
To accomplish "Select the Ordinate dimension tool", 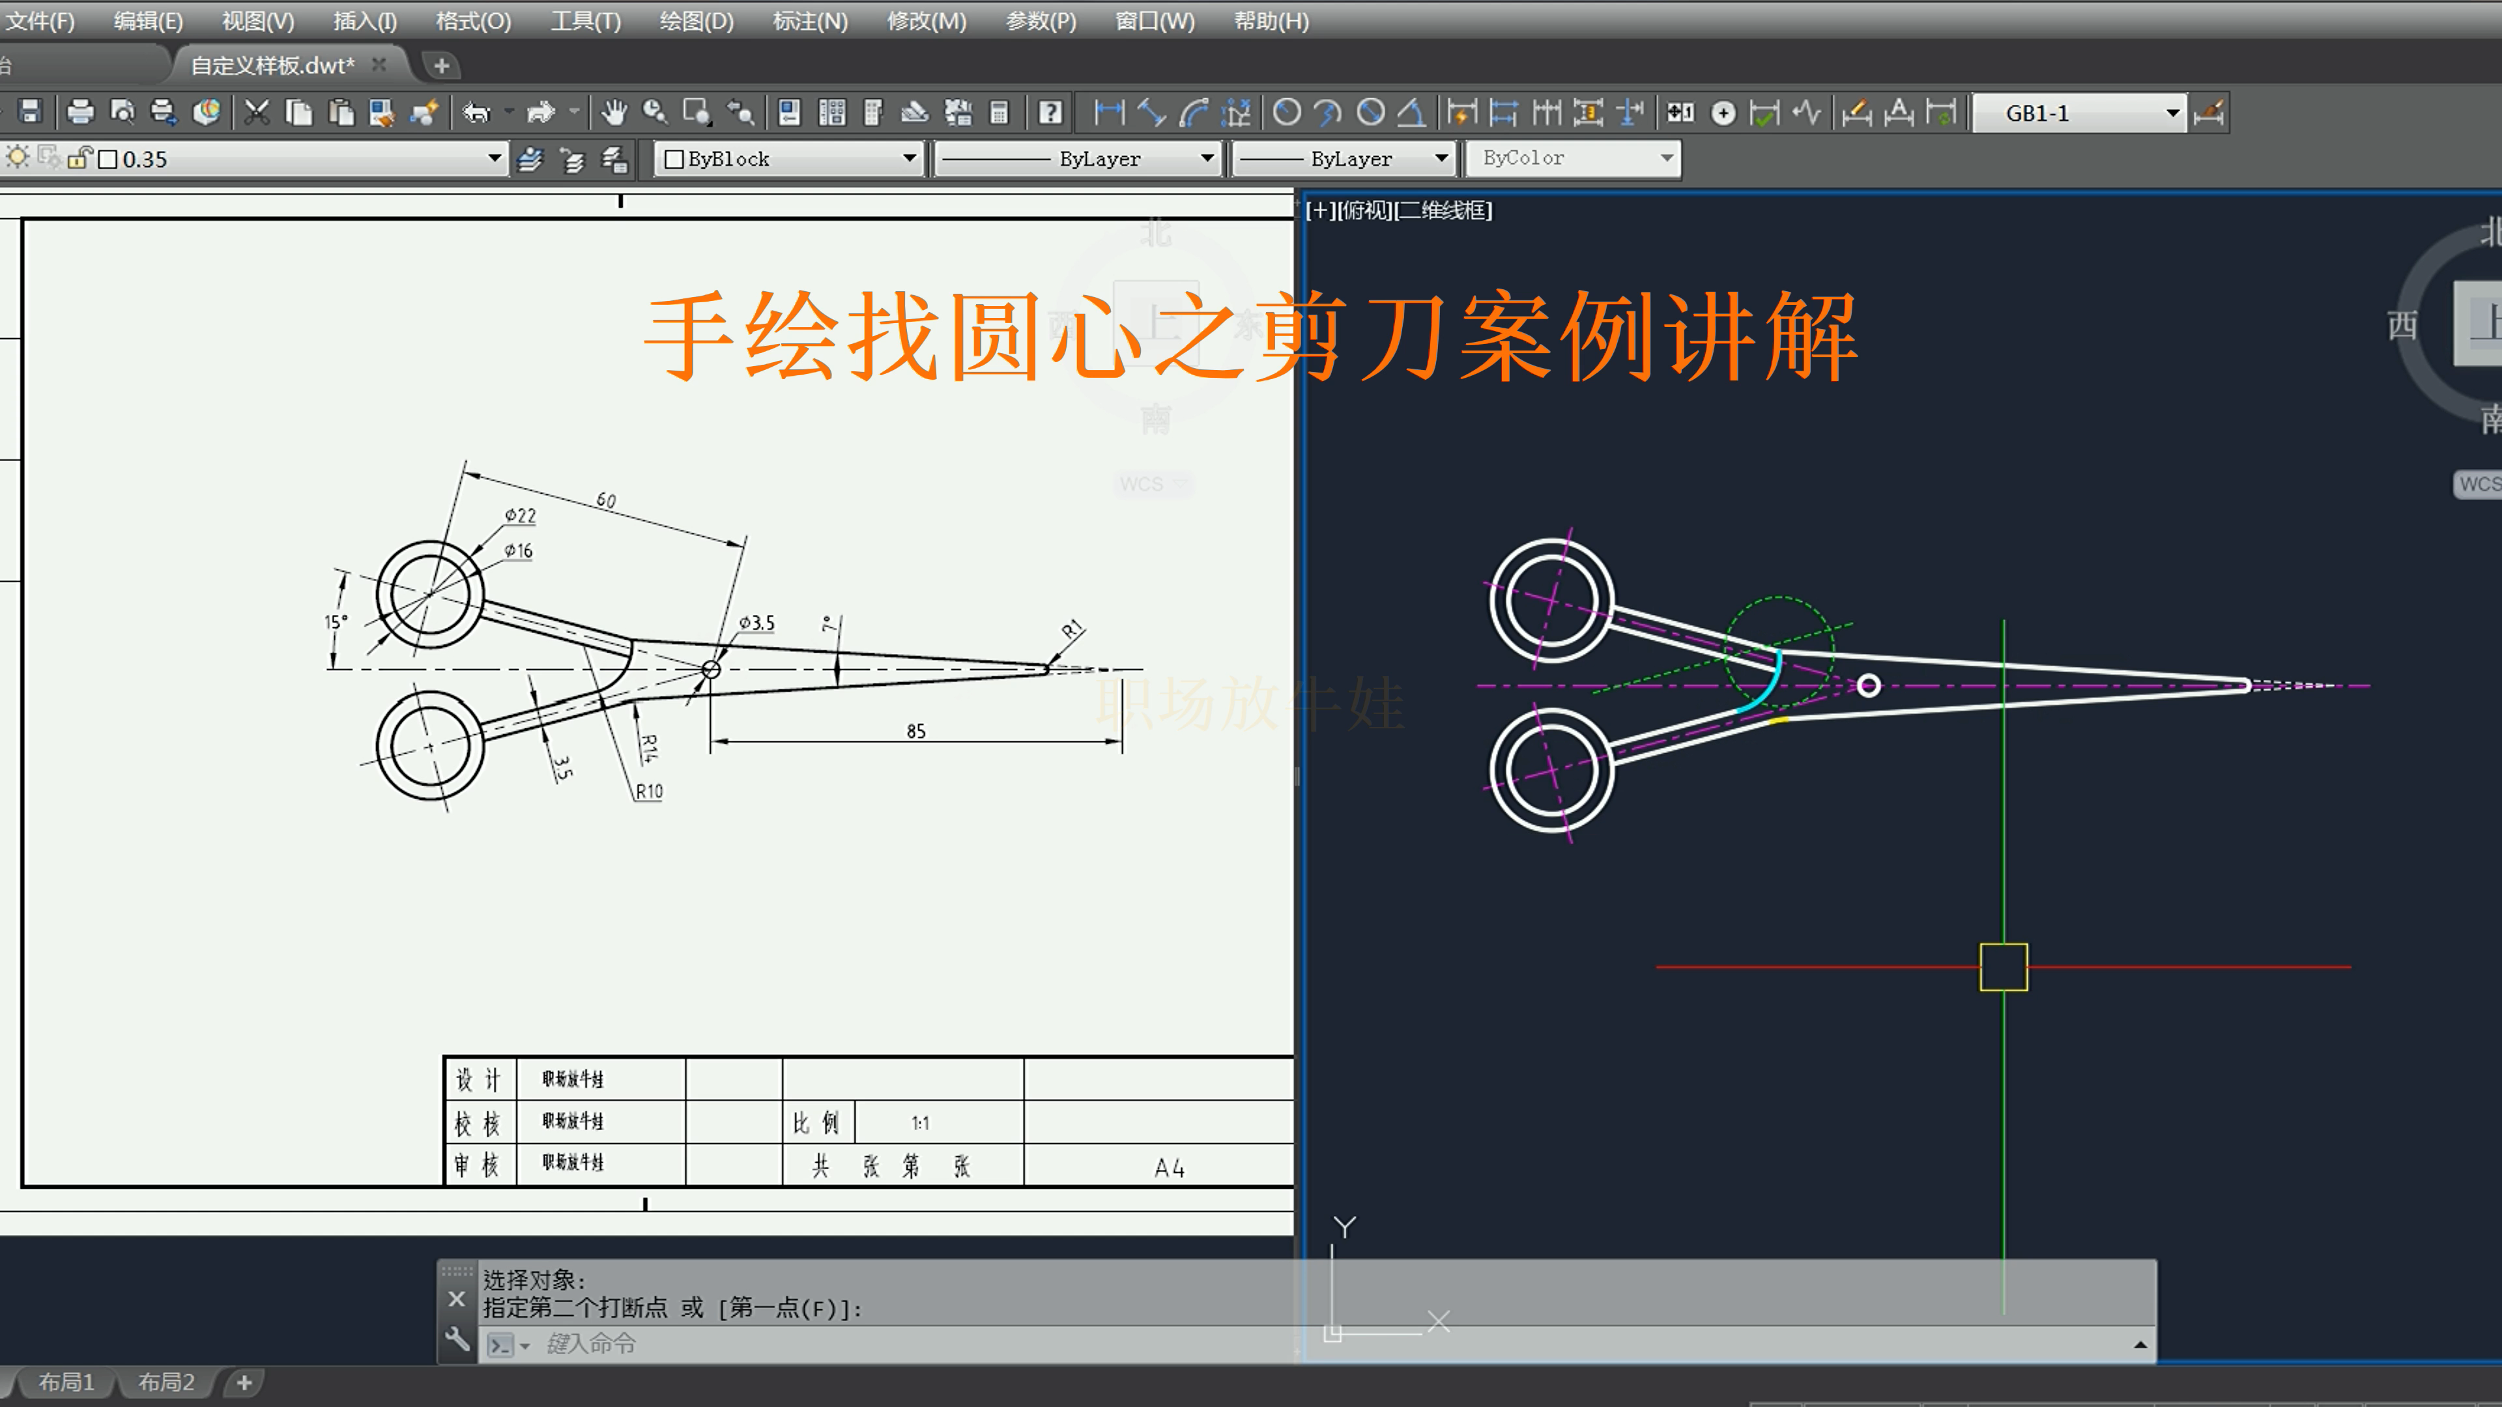I will coord(1237,113).
